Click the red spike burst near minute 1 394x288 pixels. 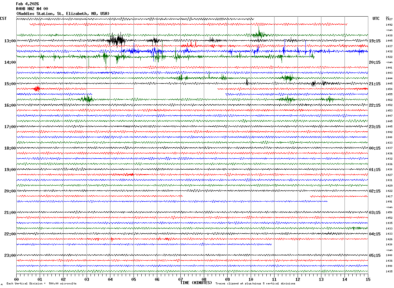[37, 88]
